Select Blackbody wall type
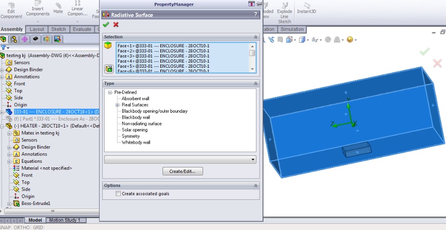The height and width of the screenshot is (230, 446). (x=136, y=117)
